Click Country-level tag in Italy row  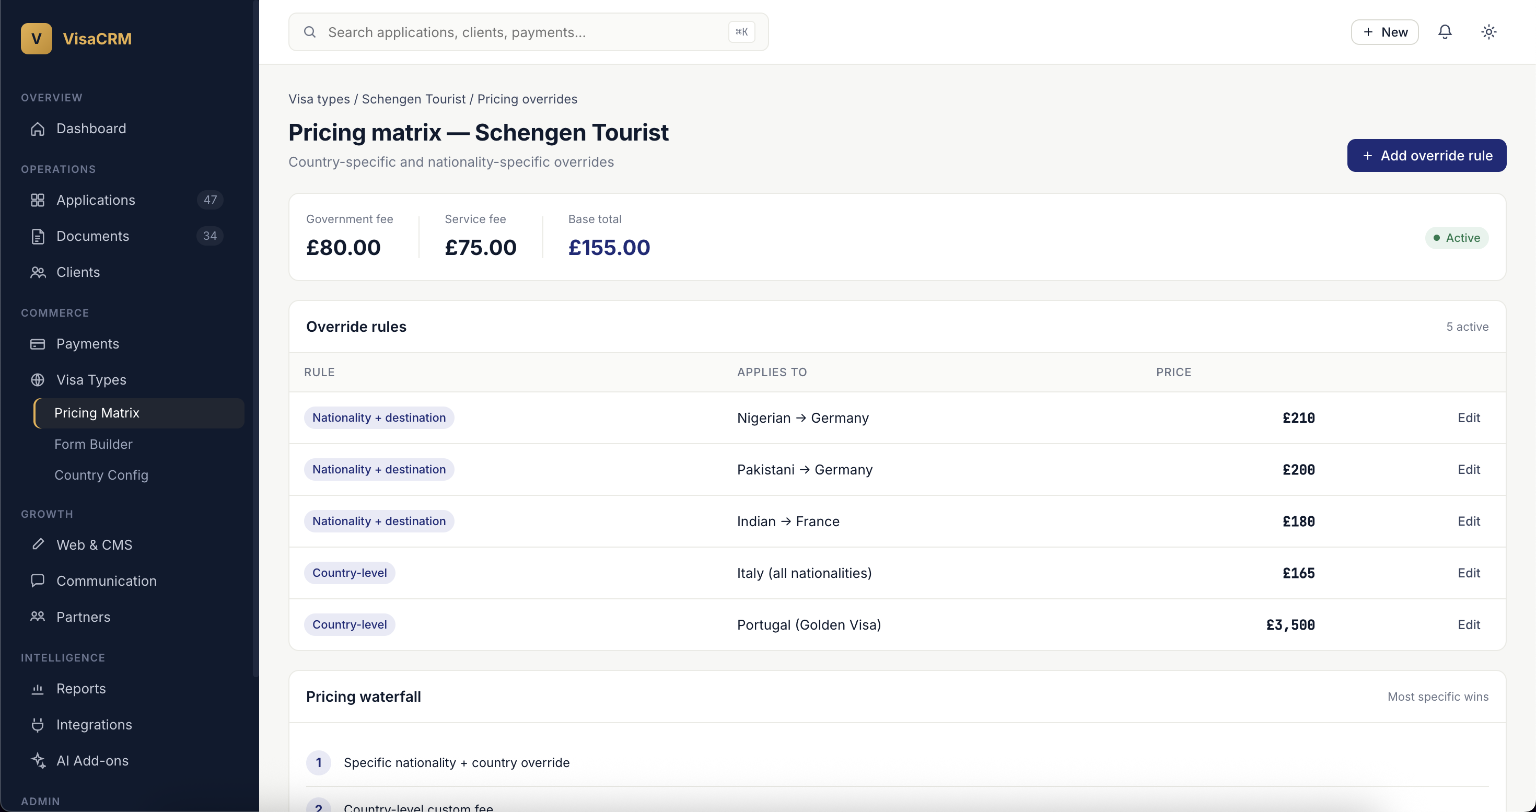(x=350, y=574)
